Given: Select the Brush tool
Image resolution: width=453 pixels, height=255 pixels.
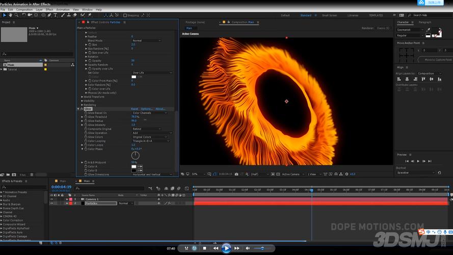Looking at the screenshot, I should coord(63,15).
